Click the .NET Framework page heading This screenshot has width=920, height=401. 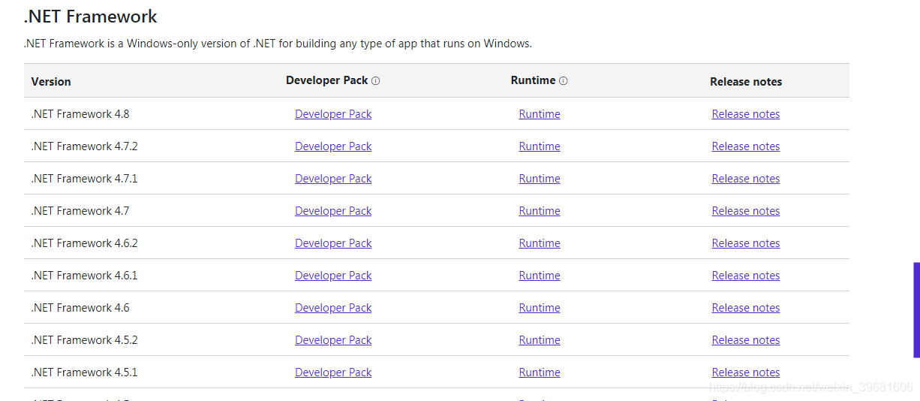tap(91, 17)
